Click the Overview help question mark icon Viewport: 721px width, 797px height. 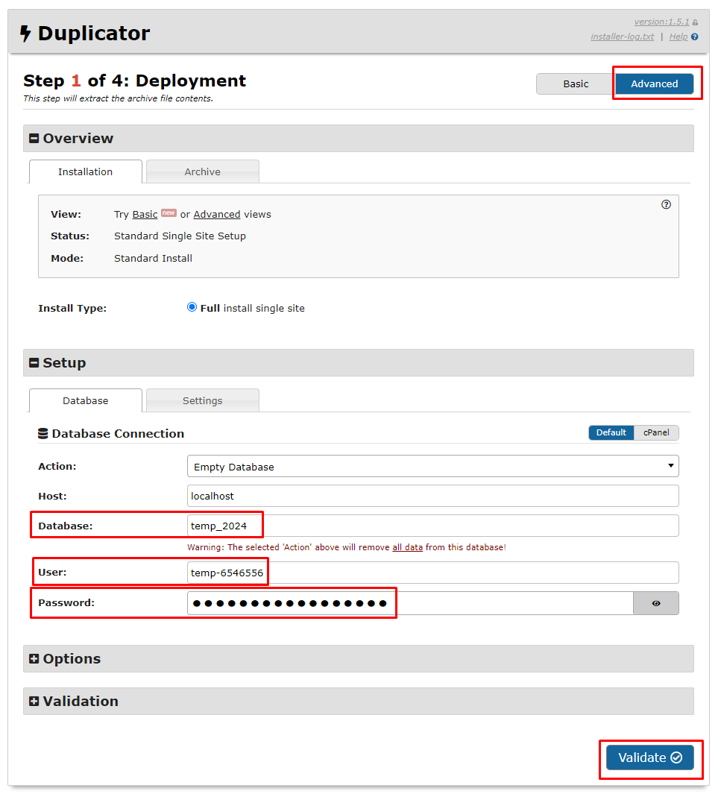666,204
